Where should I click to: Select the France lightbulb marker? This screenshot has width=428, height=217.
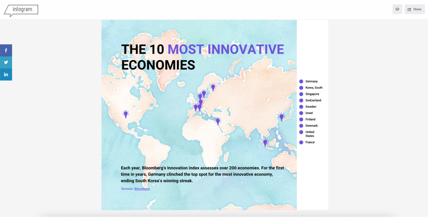tap(196, 107)
